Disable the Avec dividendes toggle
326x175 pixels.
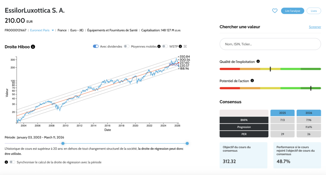(x=96, y=47)
